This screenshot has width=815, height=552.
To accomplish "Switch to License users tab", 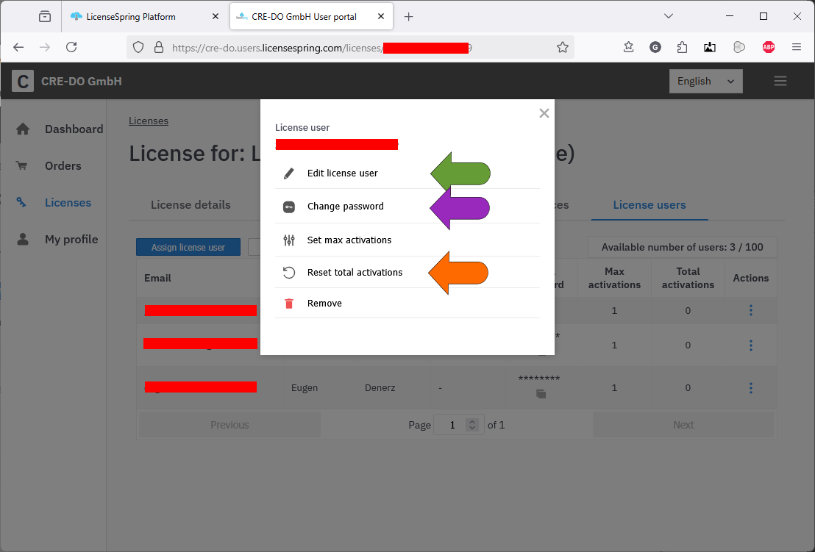I will [x=649, y=204].
